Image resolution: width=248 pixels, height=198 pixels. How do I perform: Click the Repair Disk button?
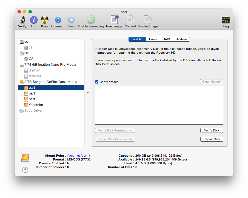click(212, 139)
